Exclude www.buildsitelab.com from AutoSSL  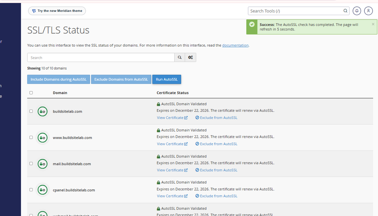[216, 144]
